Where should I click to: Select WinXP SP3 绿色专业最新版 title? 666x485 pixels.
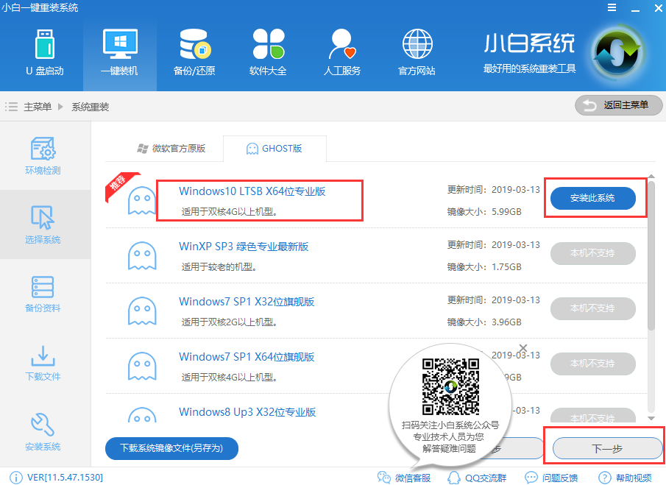pos(244,247)
